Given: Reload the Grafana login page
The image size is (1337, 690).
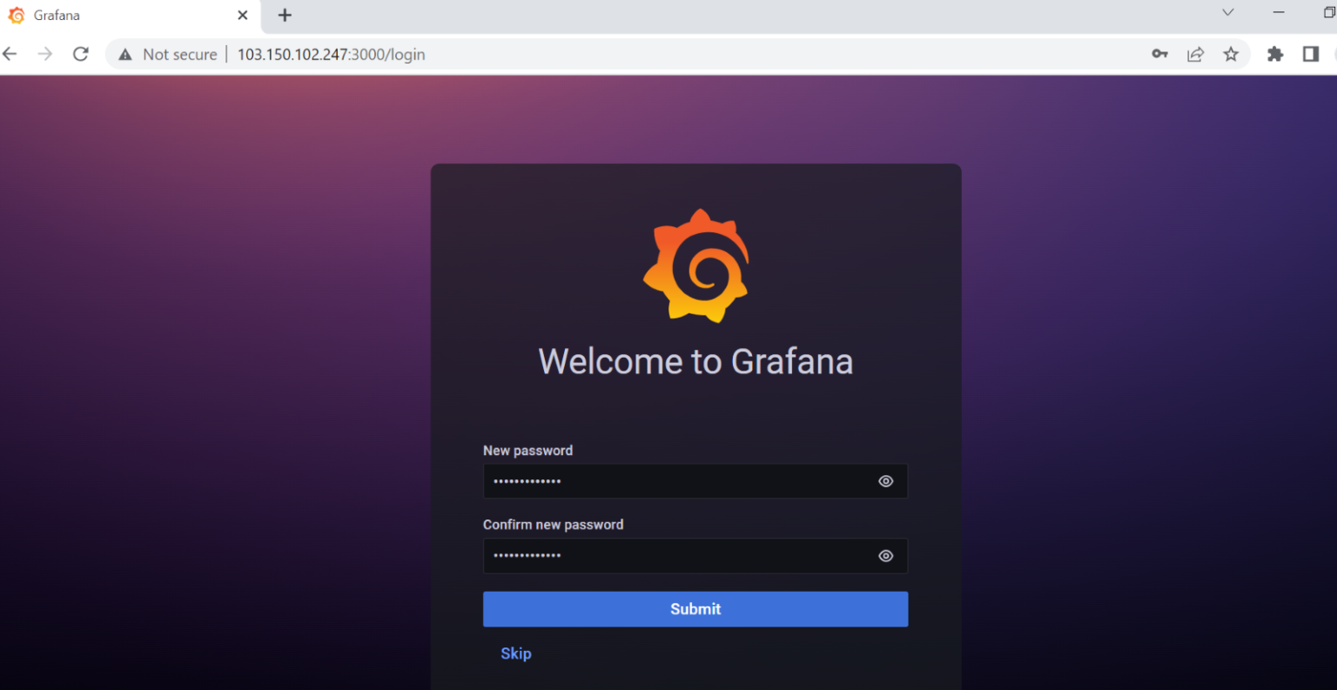Looking at the screenshot, I should pyautogui.click(x=81, y=54).
